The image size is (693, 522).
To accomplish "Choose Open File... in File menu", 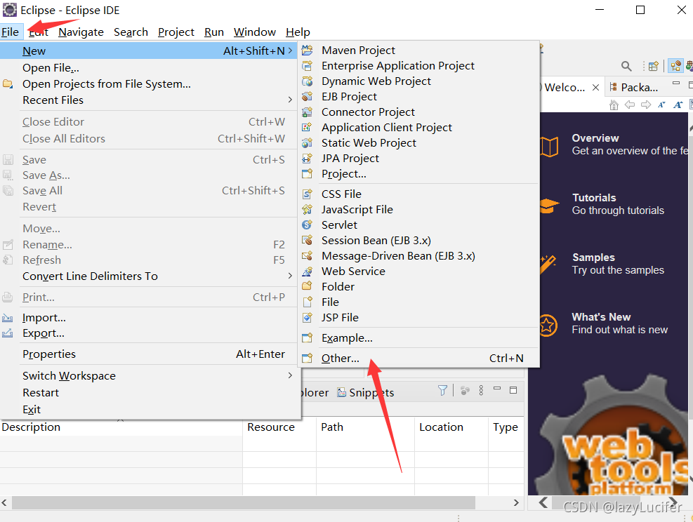I will point(150,68).
